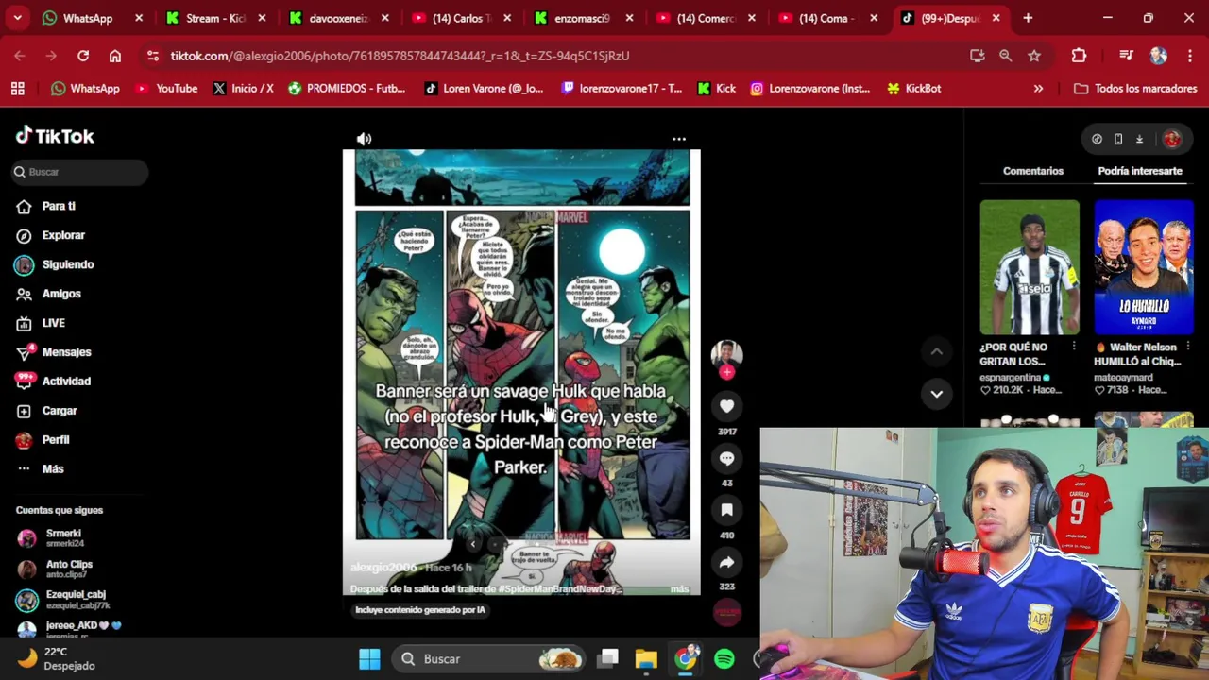Go to browser home page
The image size is (1209, 680).
coord(115,56)
